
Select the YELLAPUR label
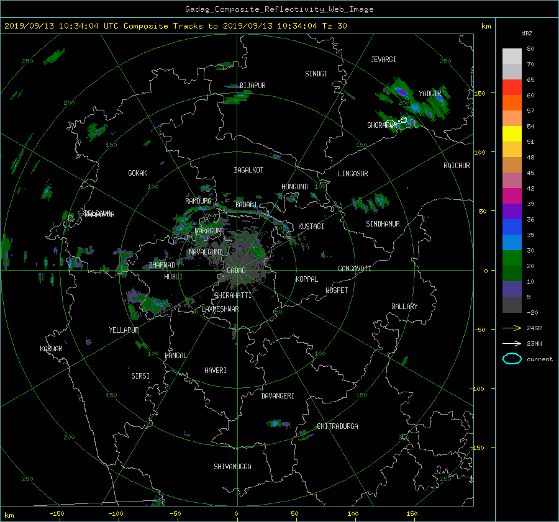(x=124, y=330)
